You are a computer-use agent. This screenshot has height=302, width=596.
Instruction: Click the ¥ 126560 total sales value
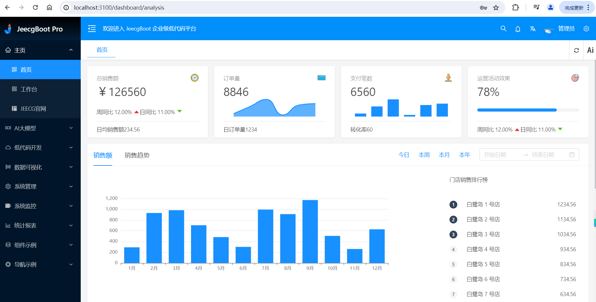tap(123, 92)
